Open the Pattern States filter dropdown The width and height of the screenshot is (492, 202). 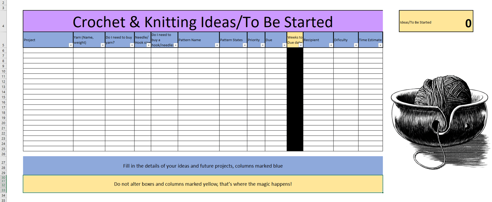click(245, 45)
